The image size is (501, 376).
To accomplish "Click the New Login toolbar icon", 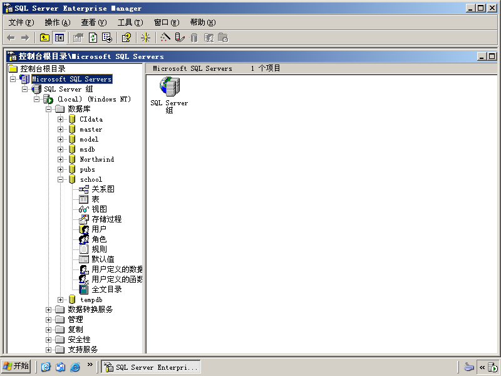I will pyautogui.click(x=209, y=38).
